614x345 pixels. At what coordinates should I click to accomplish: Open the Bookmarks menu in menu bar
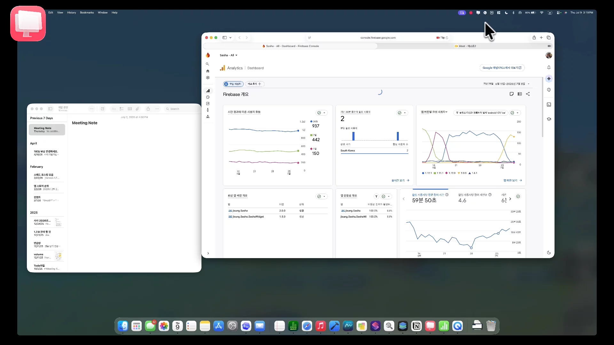point(87,12)
